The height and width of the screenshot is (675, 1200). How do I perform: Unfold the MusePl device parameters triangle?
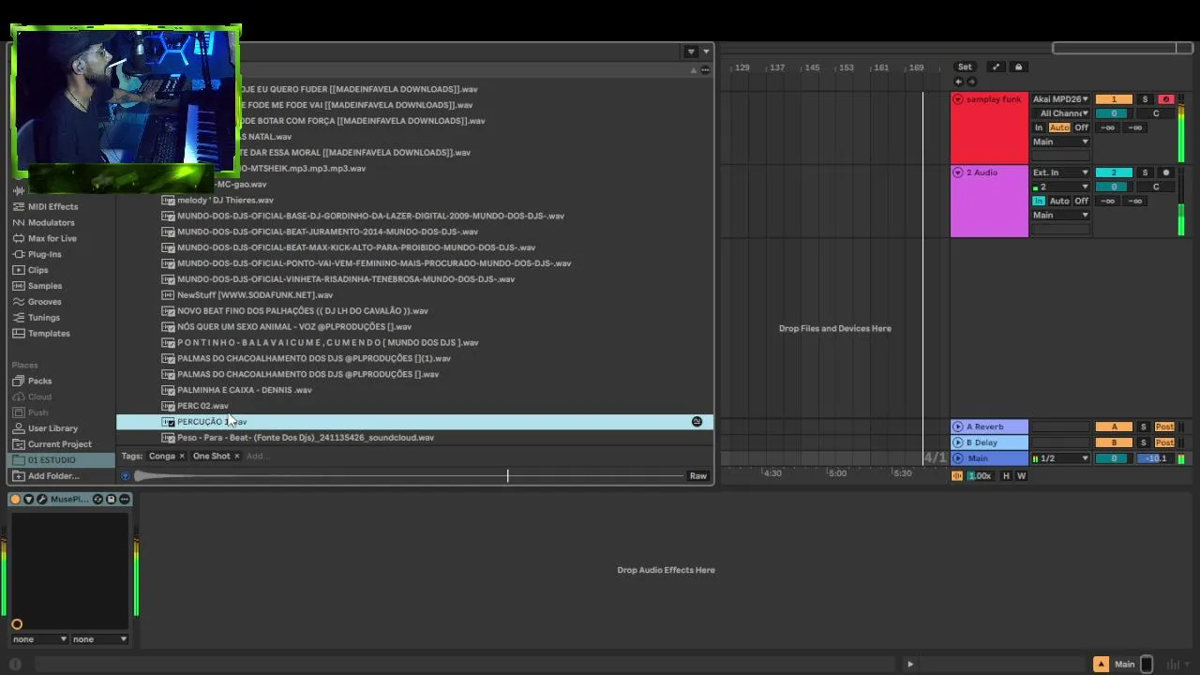pyautogui.click(x=28, y=500)
